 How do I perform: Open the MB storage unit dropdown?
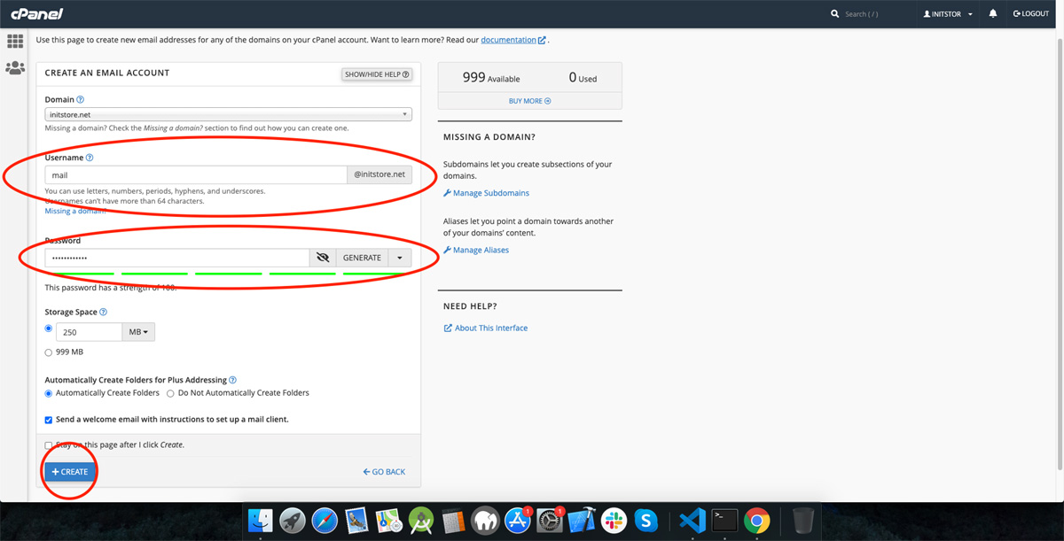pos(138,332)
